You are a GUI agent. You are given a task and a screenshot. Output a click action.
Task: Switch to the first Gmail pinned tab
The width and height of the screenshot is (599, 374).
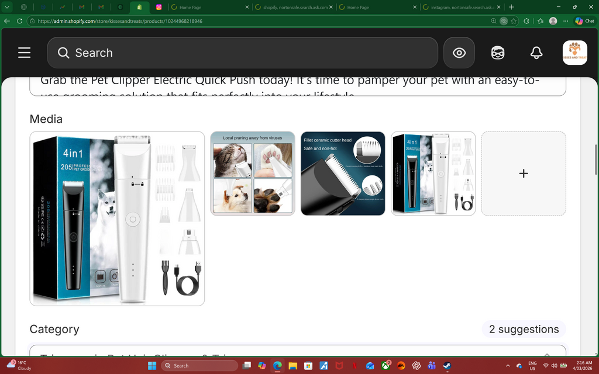coord(82,7)
